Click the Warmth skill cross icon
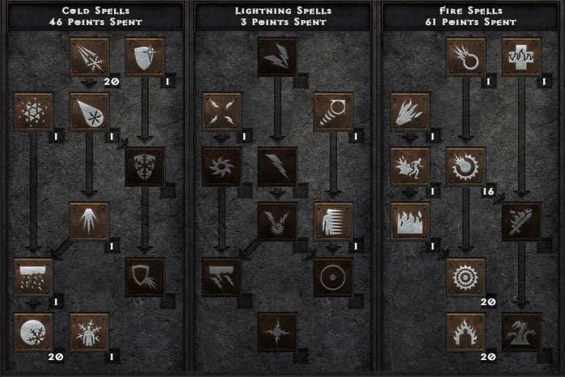The width and height of the screenshot is (565, 377). click(522, 57)
